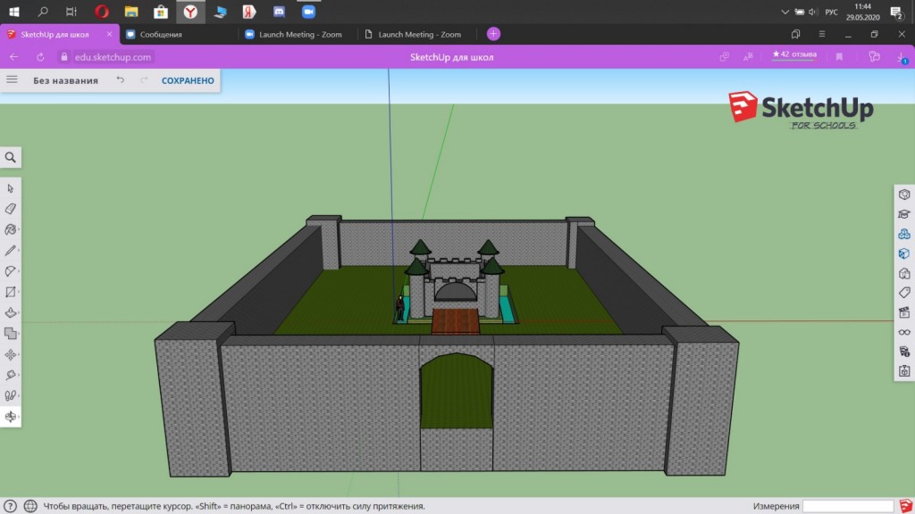Click the Undo arrow button

[x=121, y=80]
